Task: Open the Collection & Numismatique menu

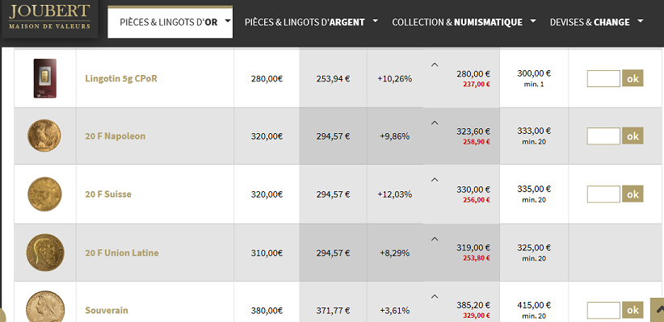Action: 464,22
